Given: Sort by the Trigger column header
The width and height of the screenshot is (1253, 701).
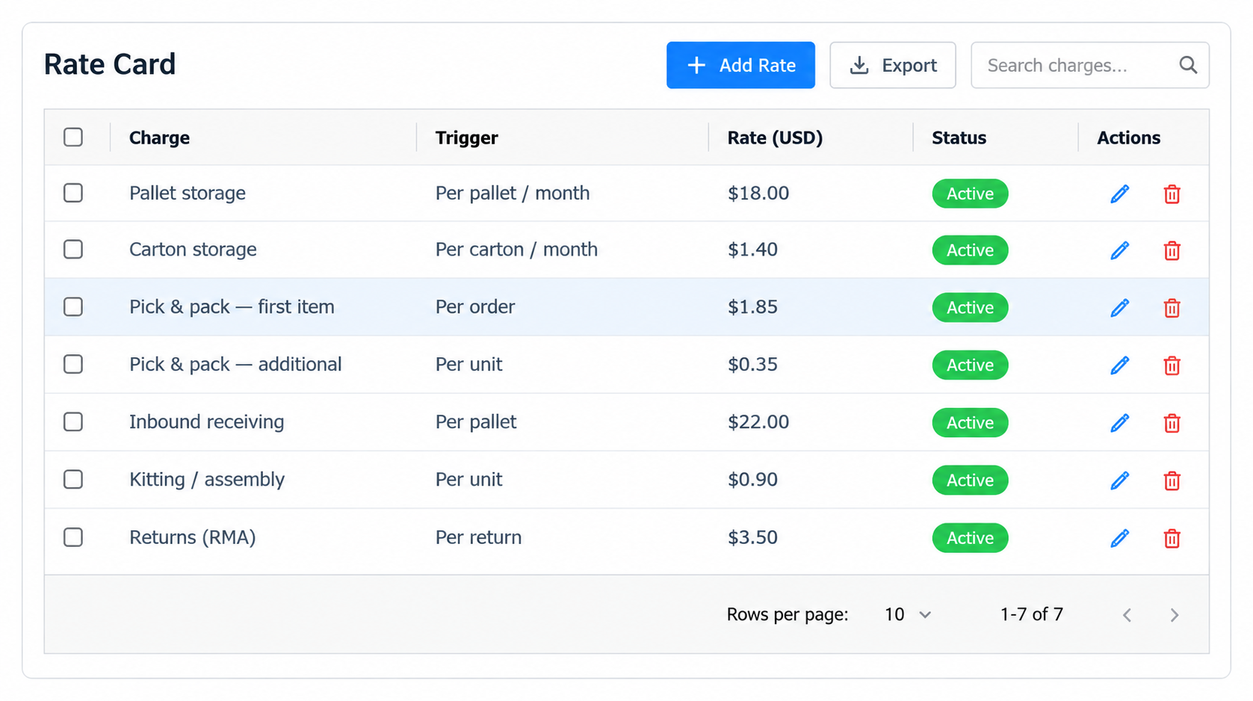Looking at the screenshot, I should pos(467,138).
